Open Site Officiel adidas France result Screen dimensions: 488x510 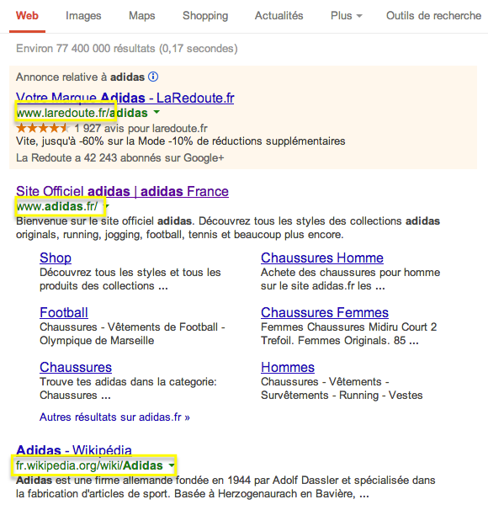(122, 191)
